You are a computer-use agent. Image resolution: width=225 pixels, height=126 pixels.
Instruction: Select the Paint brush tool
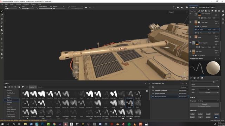2,12
